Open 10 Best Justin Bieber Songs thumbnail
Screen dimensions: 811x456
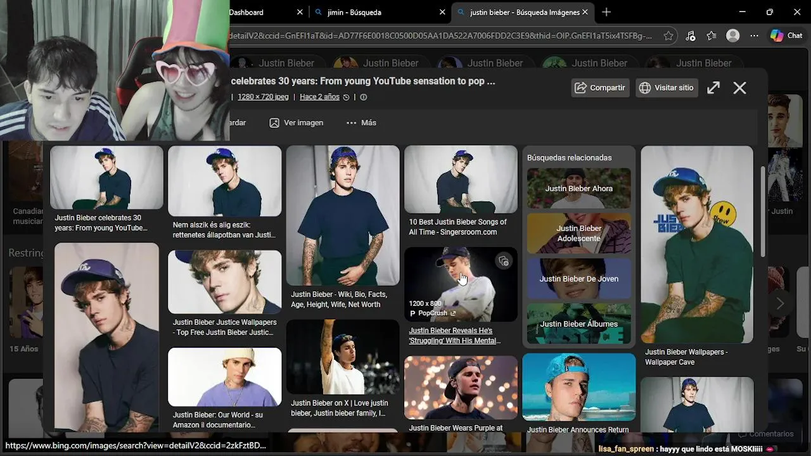[461, 180]
